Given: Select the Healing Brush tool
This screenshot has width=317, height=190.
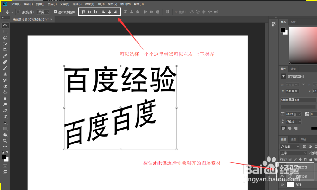Looking at the screenshot, I should point(5,62).
